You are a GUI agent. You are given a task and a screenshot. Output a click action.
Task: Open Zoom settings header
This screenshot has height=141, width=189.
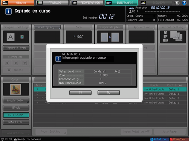coord(79,27)
